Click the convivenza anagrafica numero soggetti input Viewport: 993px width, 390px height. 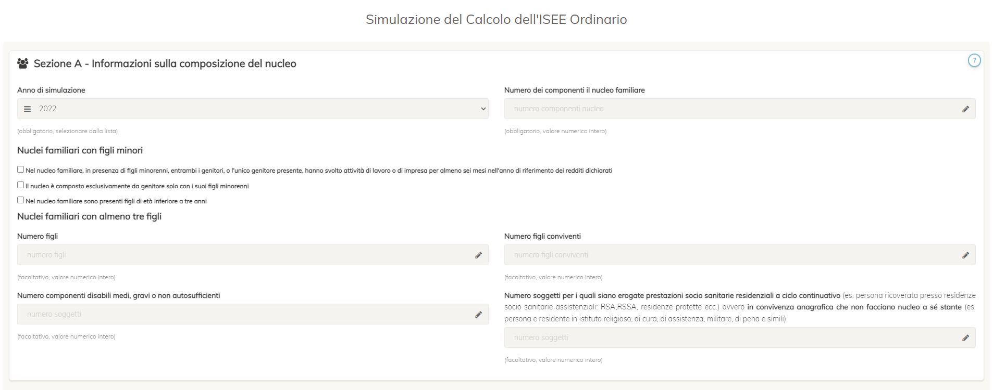[x=740, y=337]
